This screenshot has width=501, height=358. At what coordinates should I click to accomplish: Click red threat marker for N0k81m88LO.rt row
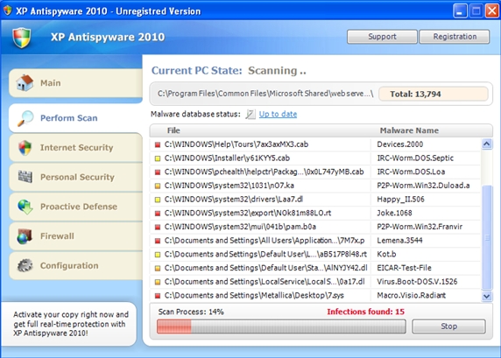click(158, 214)
